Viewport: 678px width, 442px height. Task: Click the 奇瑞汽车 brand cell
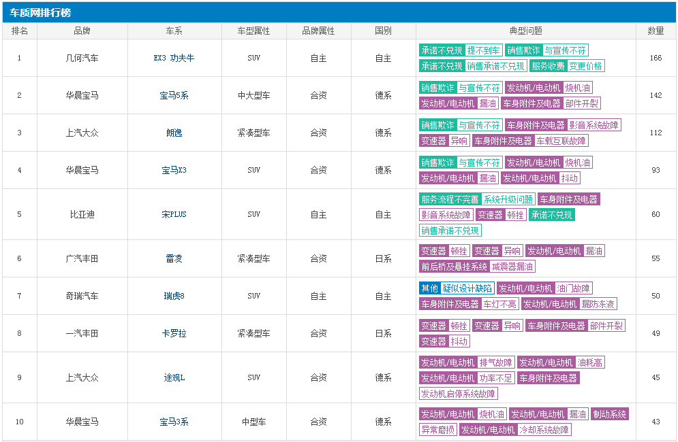tap(82, 296)
